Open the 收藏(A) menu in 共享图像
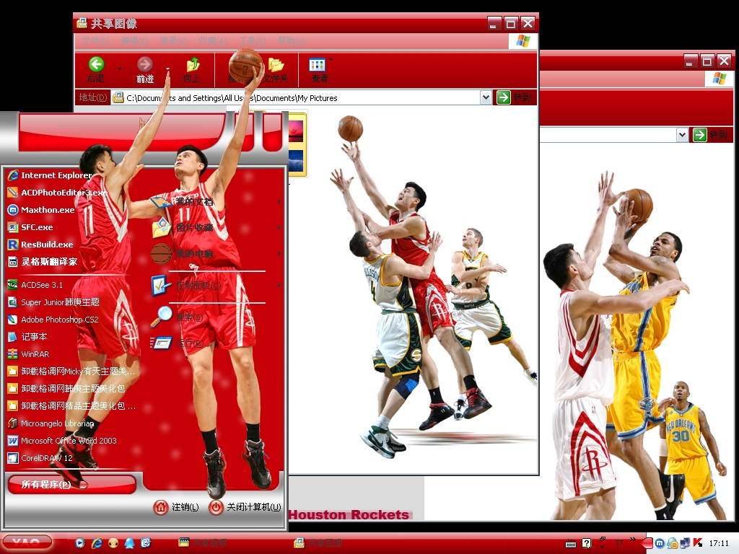The height and width of the screenshot is (554, 739). (213, 41)
